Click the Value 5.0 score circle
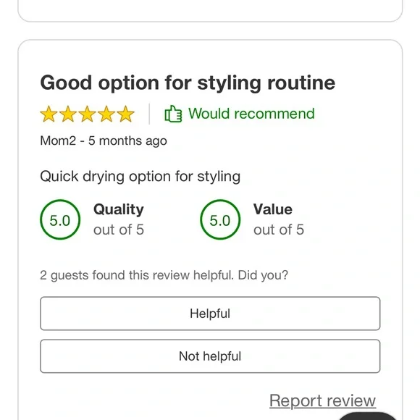 (x=220, y=219)
